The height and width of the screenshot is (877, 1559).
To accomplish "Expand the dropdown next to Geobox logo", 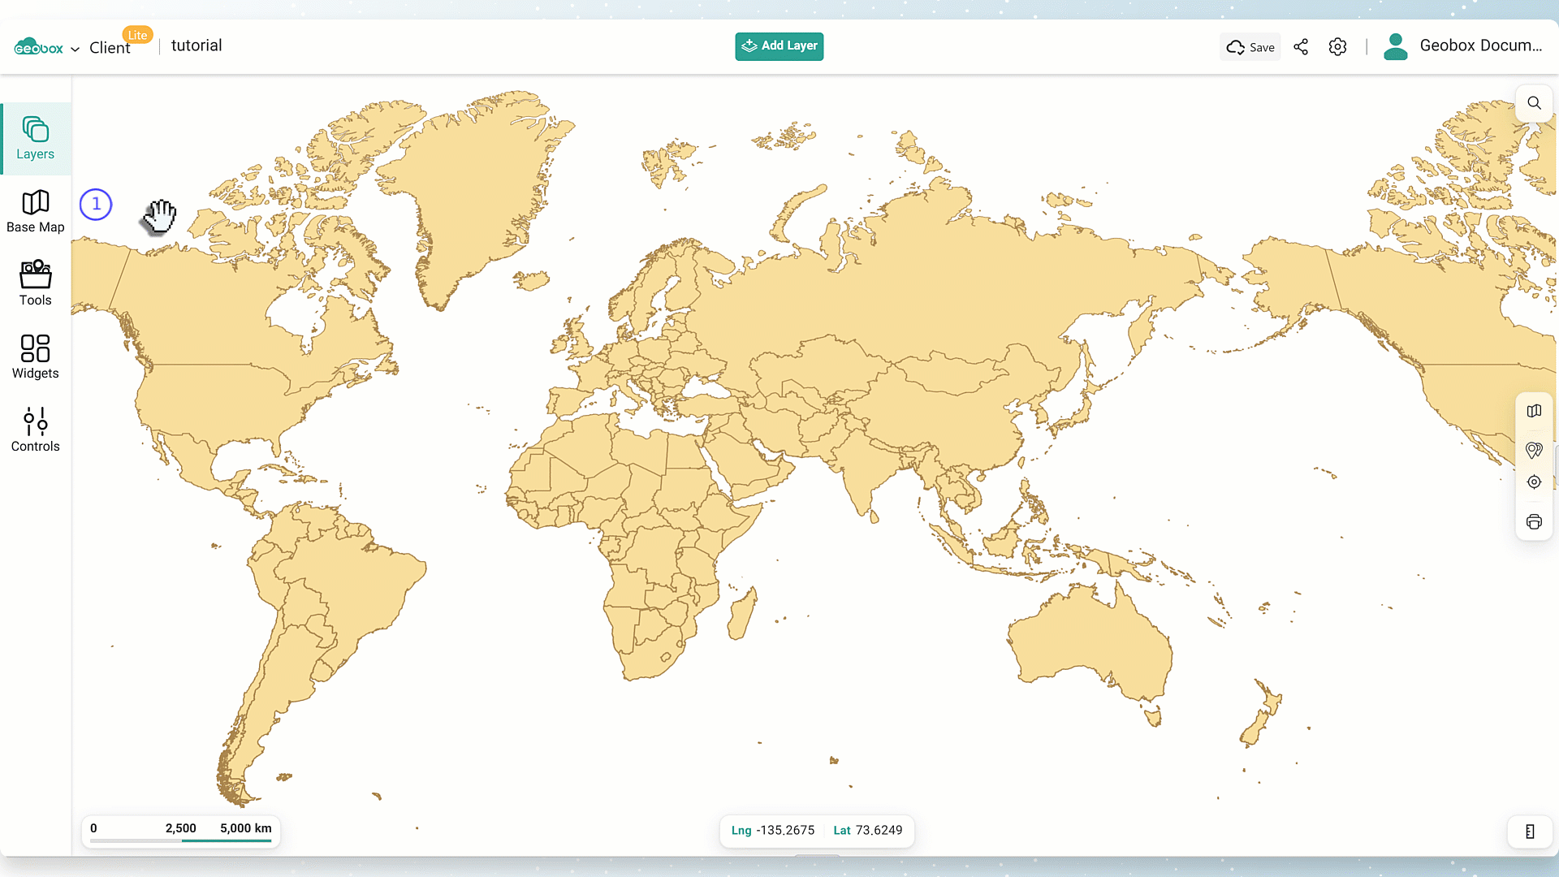I will pos(75,50).
